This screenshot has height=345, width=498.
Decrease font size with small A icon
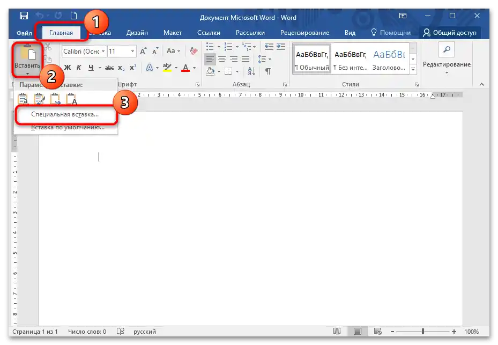(x=155, y=51)
